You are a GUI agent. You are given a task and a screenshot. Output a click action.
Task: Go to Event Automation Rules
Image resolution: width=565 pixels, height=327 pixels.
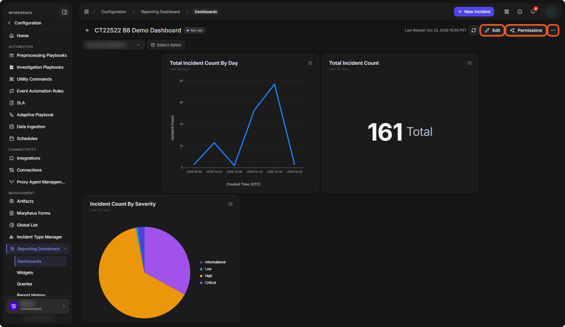tap(37, 91)
